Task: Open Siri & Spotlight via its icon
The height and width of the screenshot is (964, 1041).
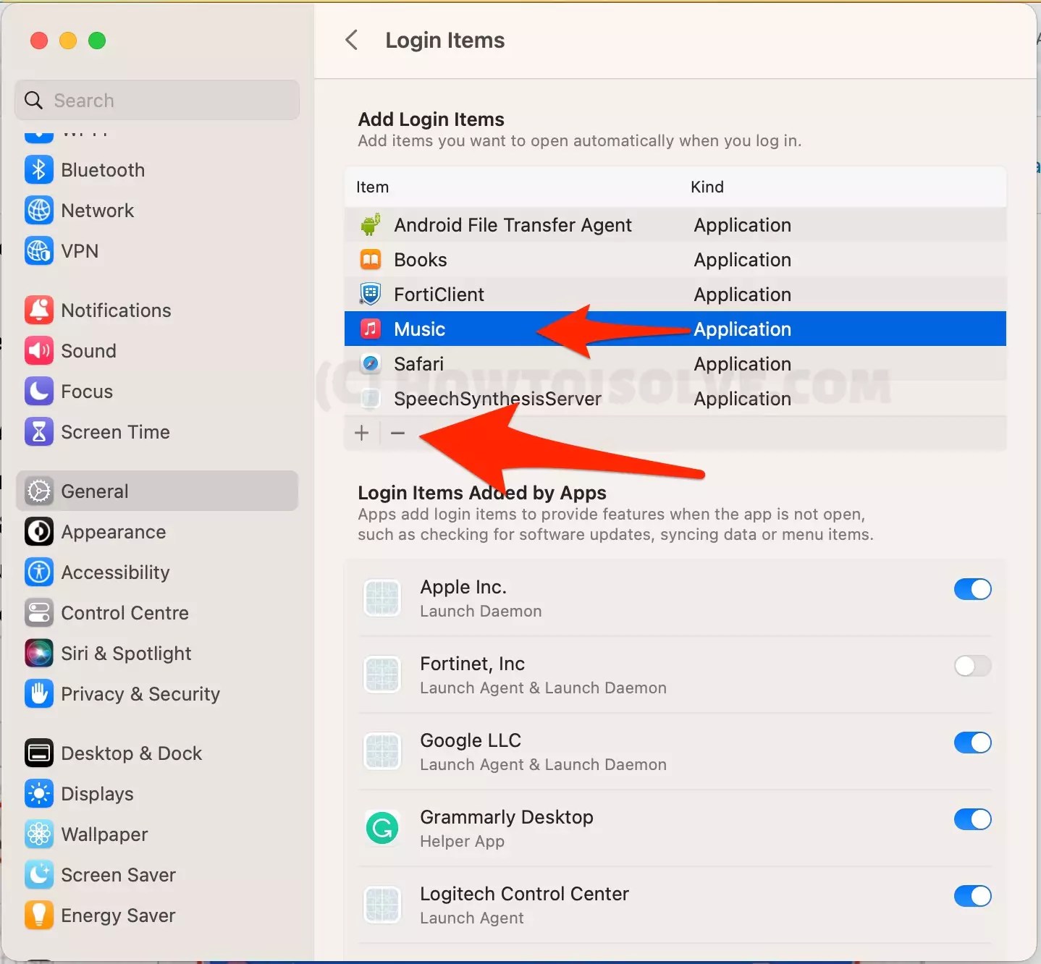Action: [39, 653]
